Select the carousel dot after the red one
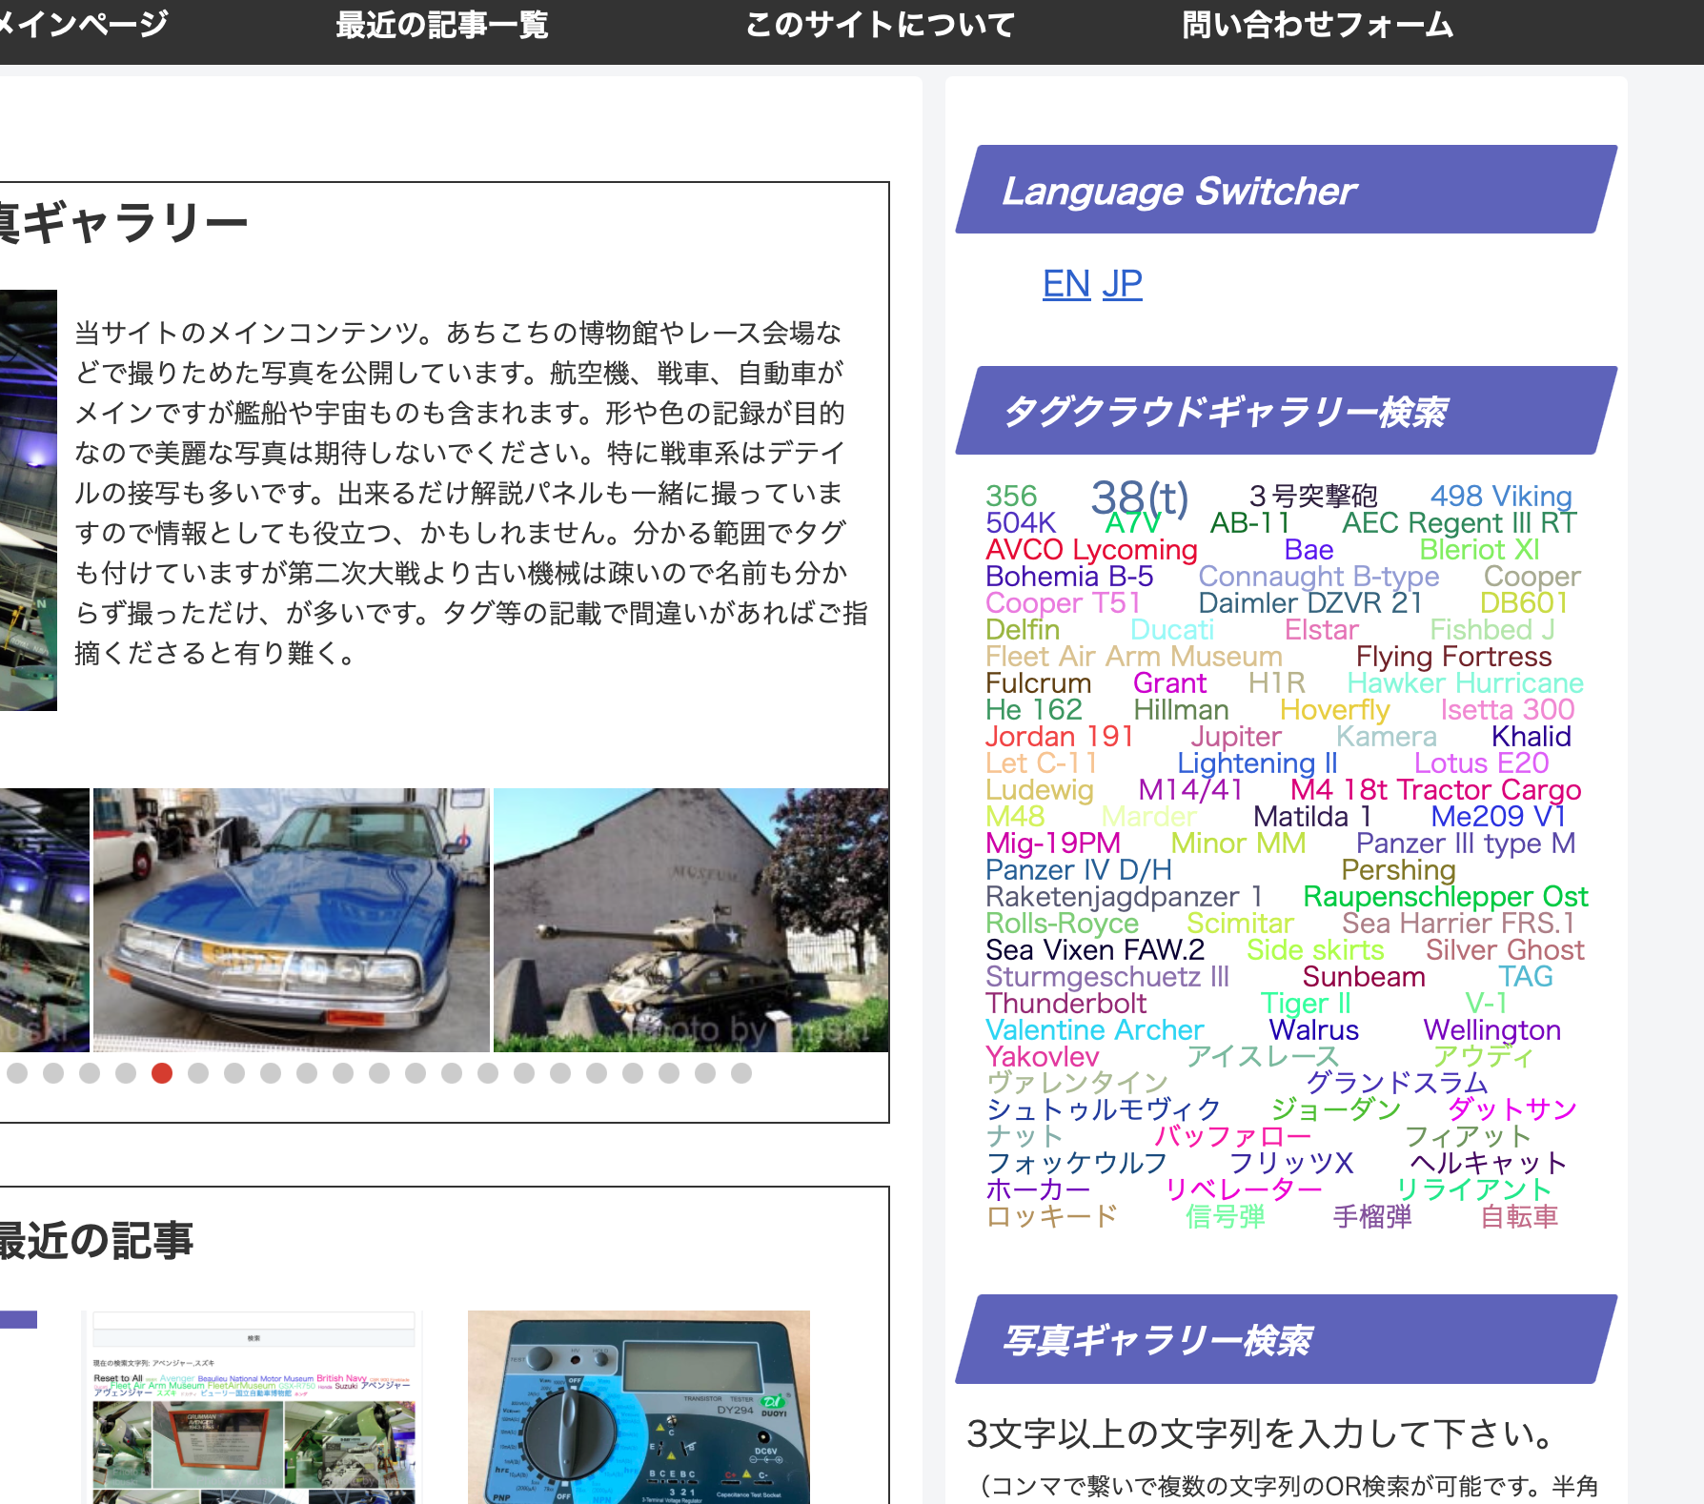This screenshot has width=1704, height=1504. coord(198,1073)
